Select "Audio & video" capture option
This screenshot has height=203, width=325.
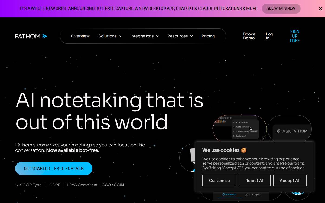click(x=240, y=122)
